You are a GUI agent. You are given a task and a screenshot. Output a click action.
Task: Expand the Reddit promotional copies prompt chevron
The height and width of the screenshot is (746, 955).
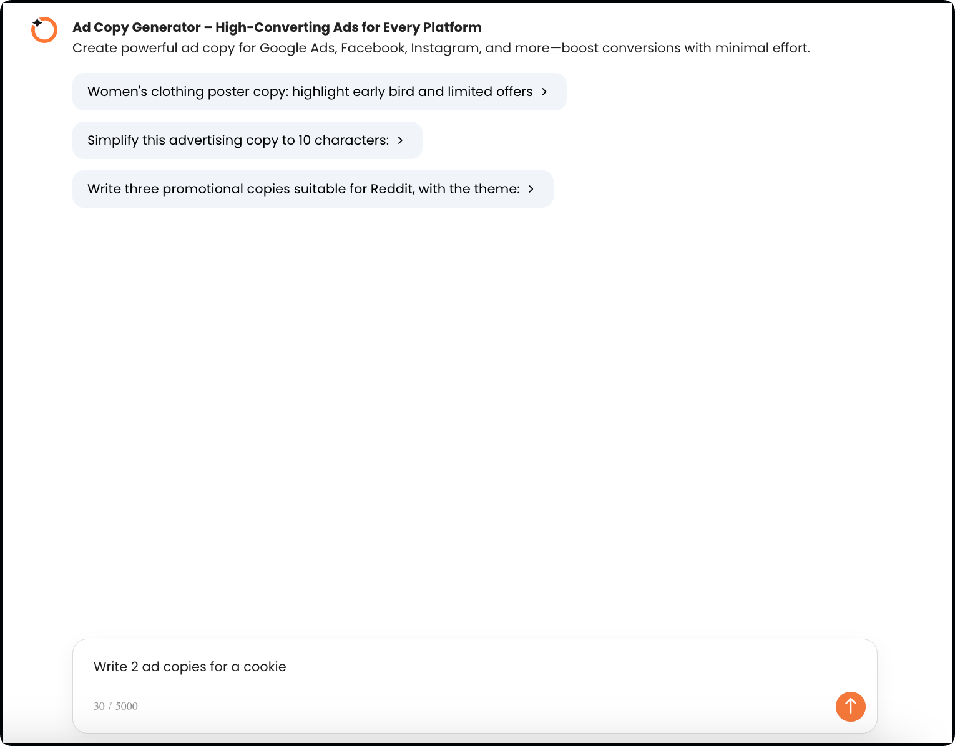[531, 188]
